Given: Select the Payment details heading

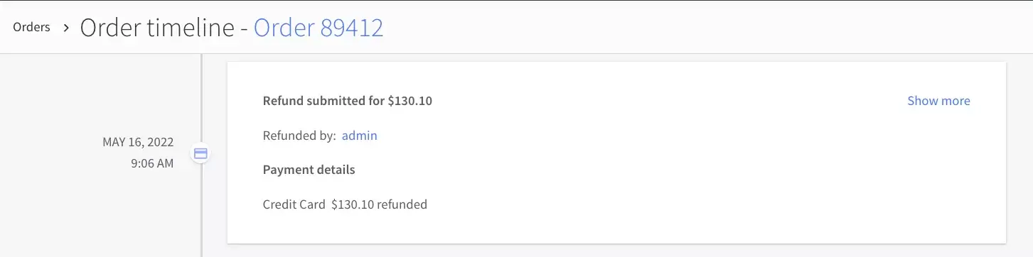Looking at the screenshot, I should 309,170.
